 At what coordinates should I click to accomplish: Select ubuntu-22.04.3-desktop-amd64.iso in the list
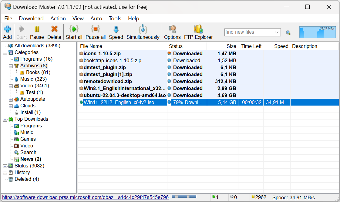[x=125, y=95]
